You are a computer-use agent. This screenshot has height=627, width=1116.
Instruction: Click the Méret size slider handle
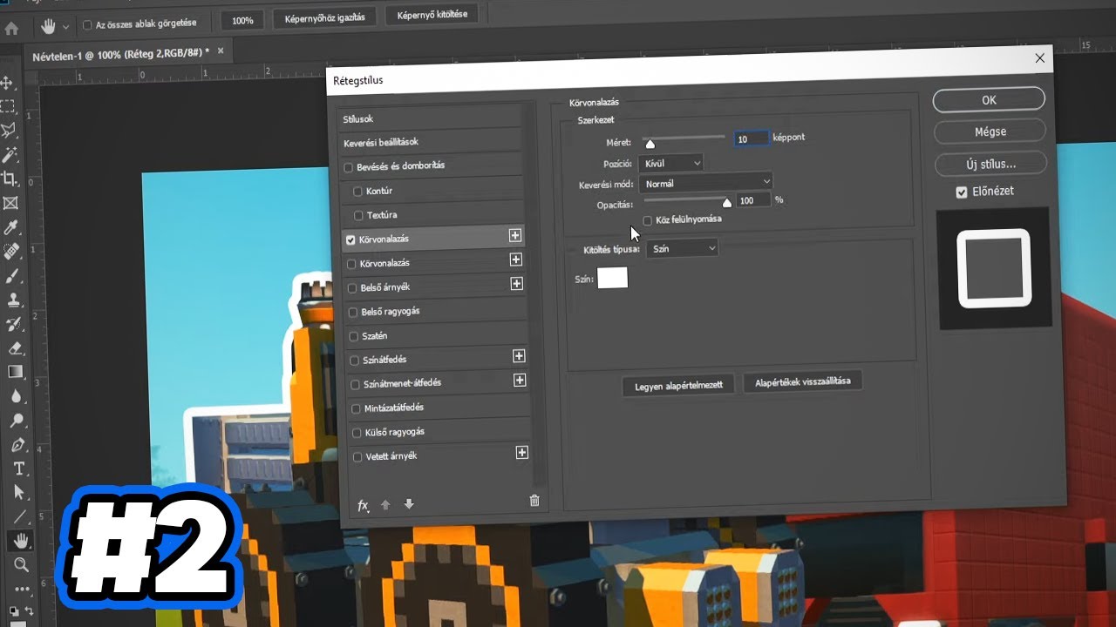coord(650,144)
